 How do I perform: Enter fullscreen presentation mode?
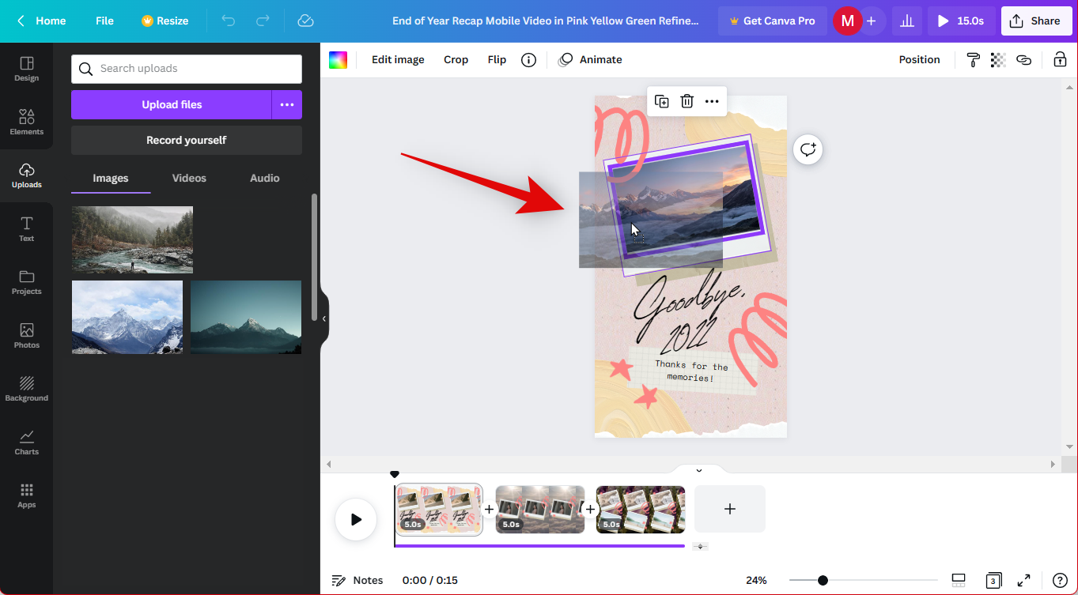pyautogui.click(x=1023, y=580)
